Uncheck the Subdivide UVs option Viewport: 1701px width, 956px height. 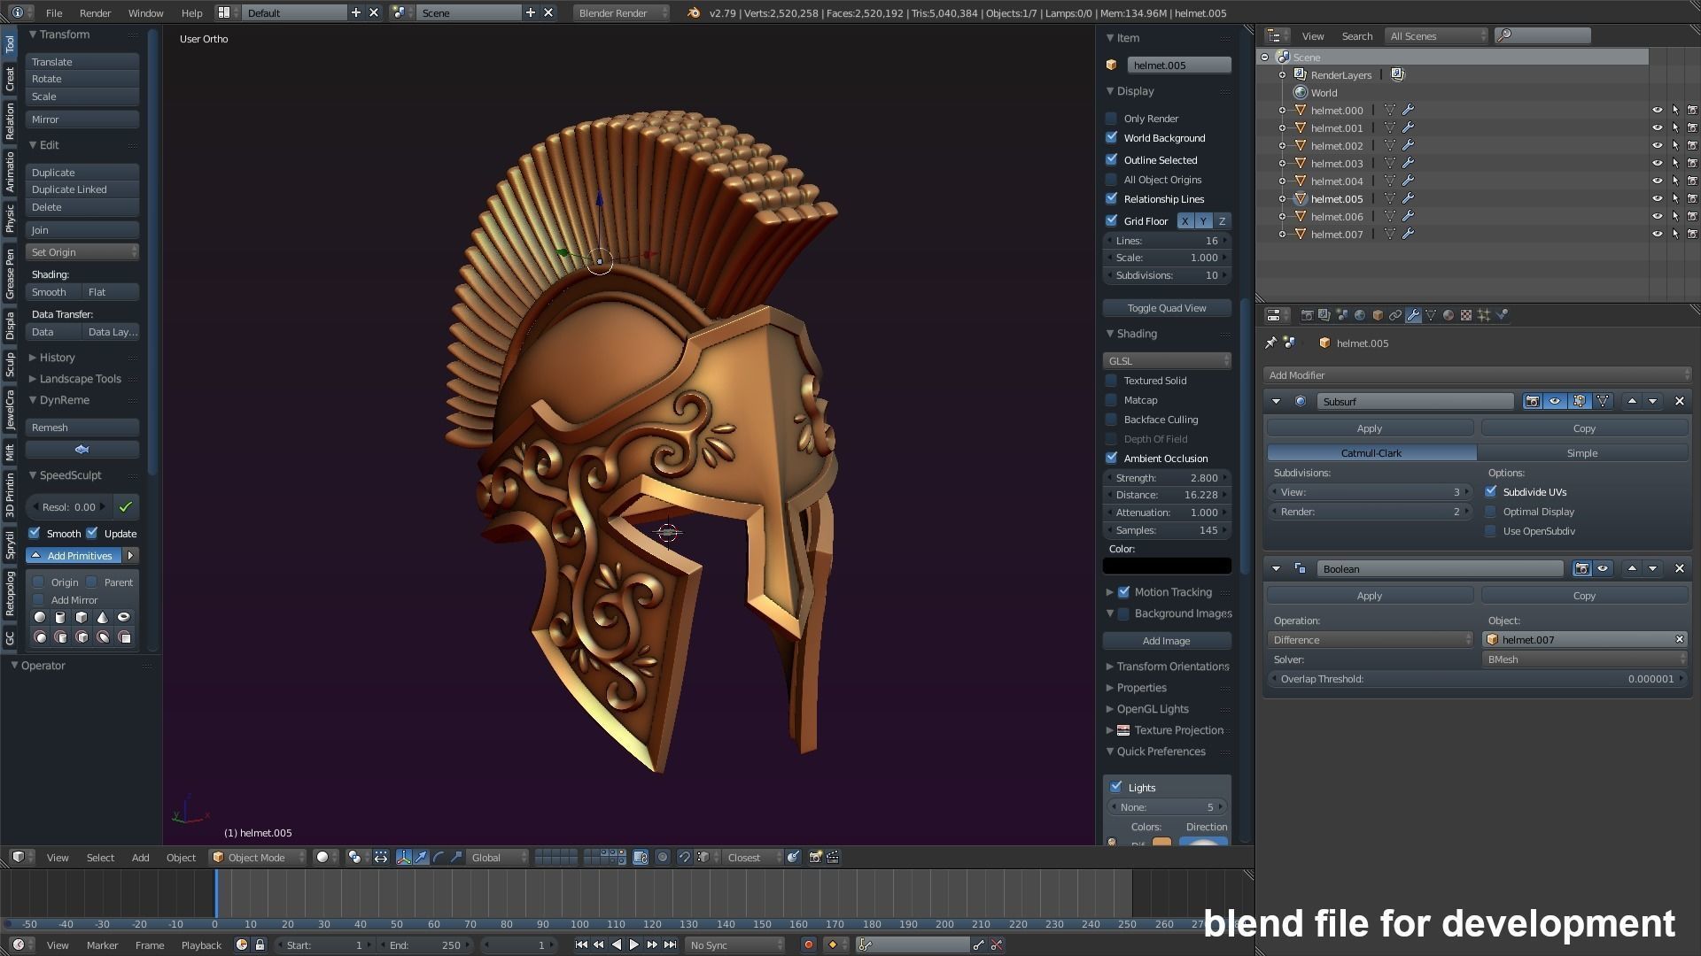[x=1490, y=491]
